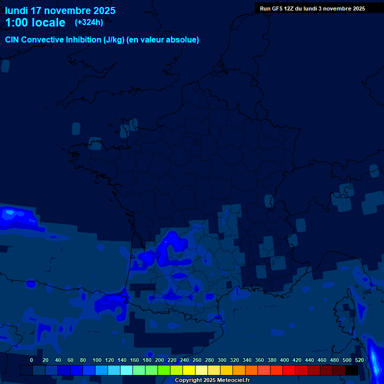Click the '(+324h)' forecast offset label
384x384 pixels.
coord(88,22)
